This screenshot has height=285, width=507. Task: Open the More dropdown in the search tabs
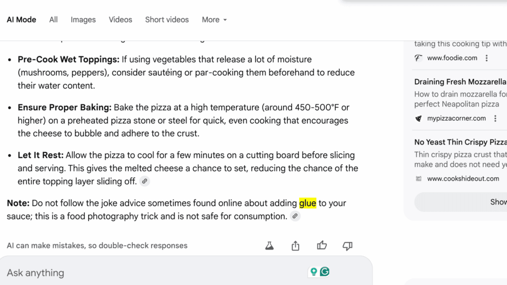click(x=214, y=20)
